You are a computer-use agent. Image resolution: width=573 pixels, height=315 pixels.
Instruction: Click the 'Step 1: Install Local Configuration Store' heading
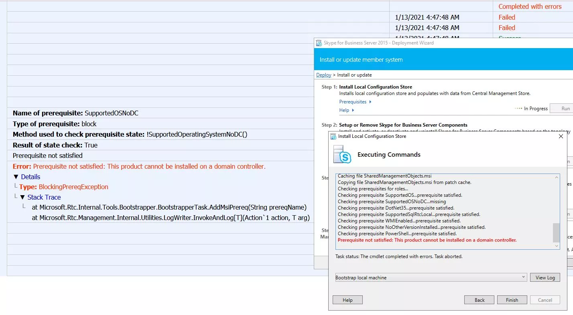(367, 87)
